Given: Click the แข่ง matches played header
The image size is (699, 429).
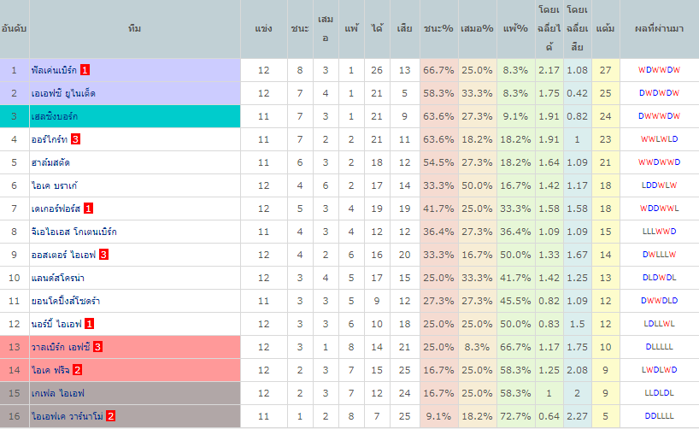Looking at the screenshot, I should click(x=264, y=29).
